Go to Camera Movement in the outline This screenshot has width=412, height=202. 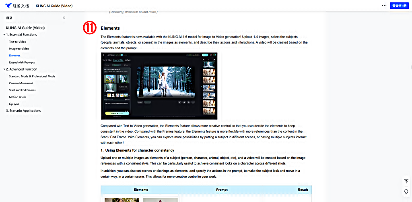click(x=21, y=83)
